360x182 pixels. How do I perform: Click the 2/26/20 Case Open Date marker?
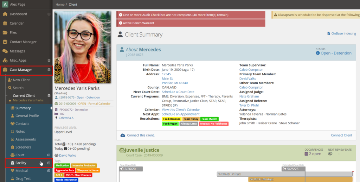point(131,169)
